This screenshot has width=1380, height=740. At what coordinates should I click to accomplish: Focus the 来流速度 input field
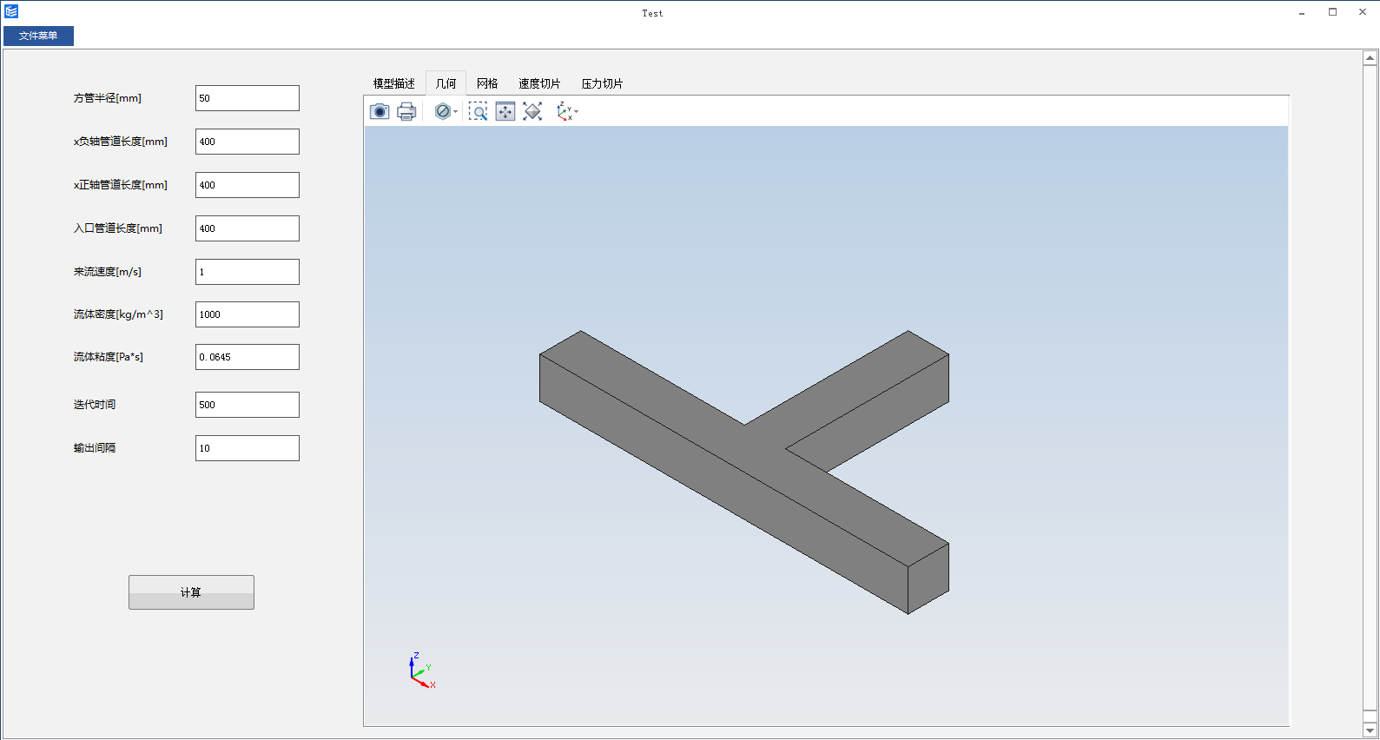[x=248, y=272]
